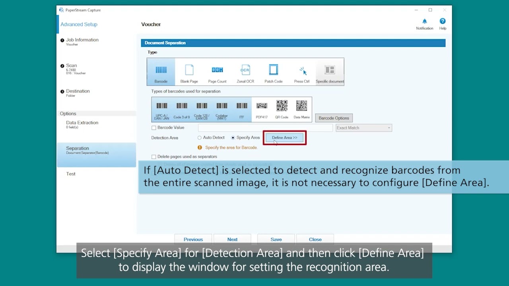This screenshot has height=286, width=509.
Task: Select Blank Page separation type
Action: pos(189,71)
